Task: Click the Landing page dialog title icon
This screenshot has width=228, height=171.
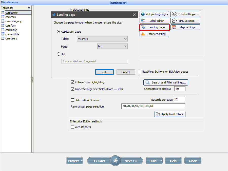Action: (x=54, y=15)
